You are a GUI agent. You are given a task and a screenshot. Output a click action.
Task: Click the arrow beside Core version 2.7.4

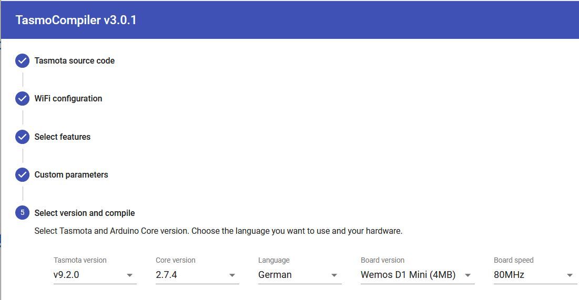pos(232,275)
